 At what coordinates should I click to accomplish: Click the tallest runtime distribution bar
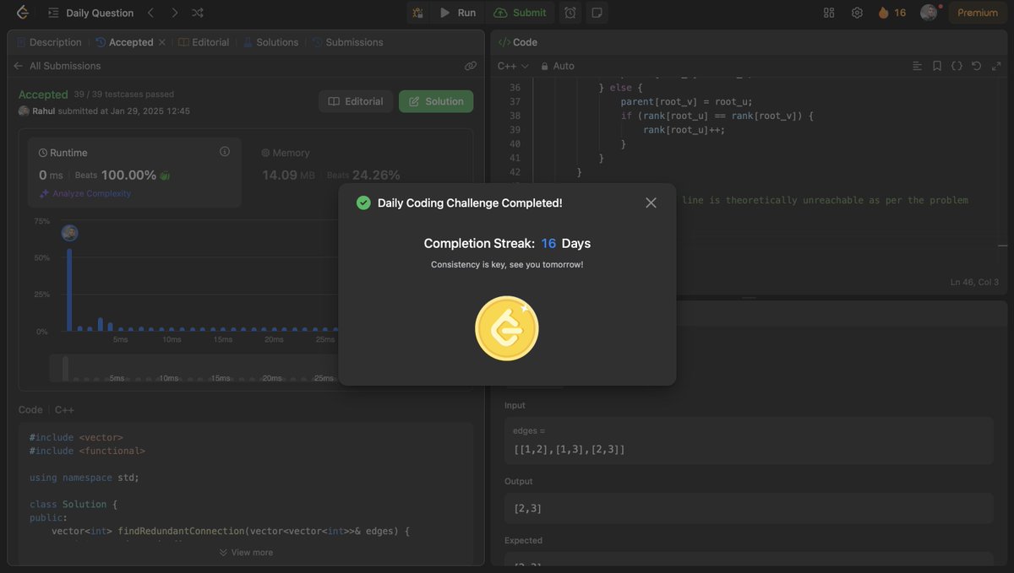69,289
